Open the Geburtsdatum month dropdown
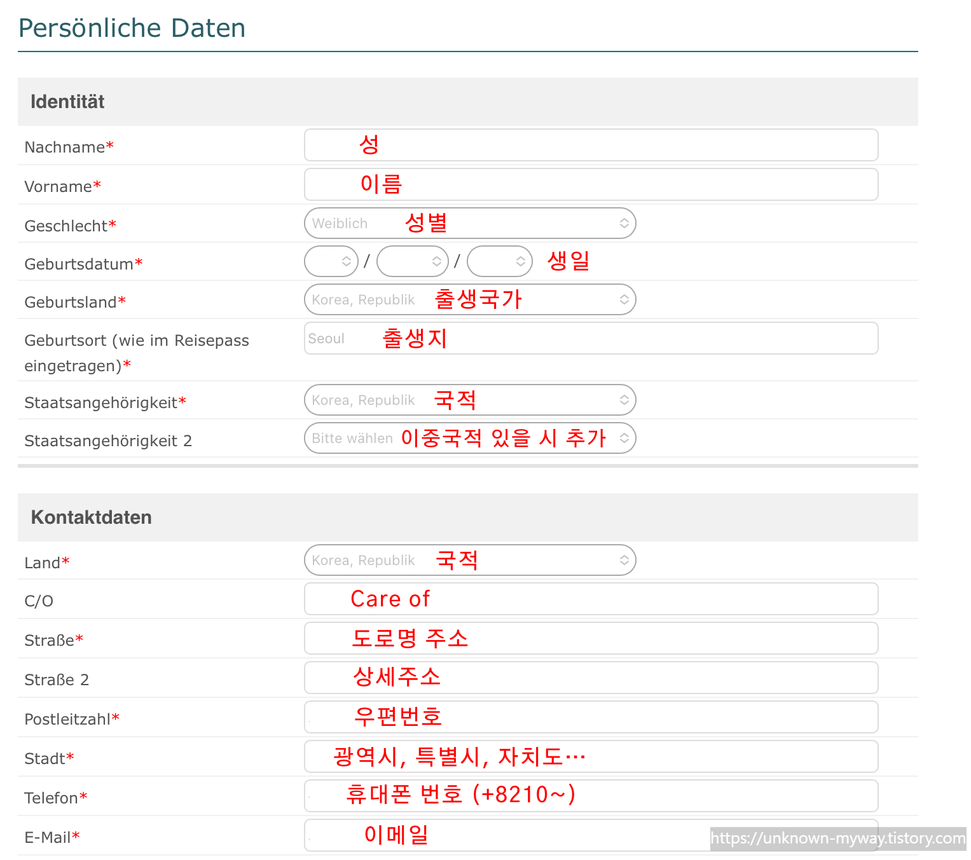971x860 pixels. tap(413, 261)
